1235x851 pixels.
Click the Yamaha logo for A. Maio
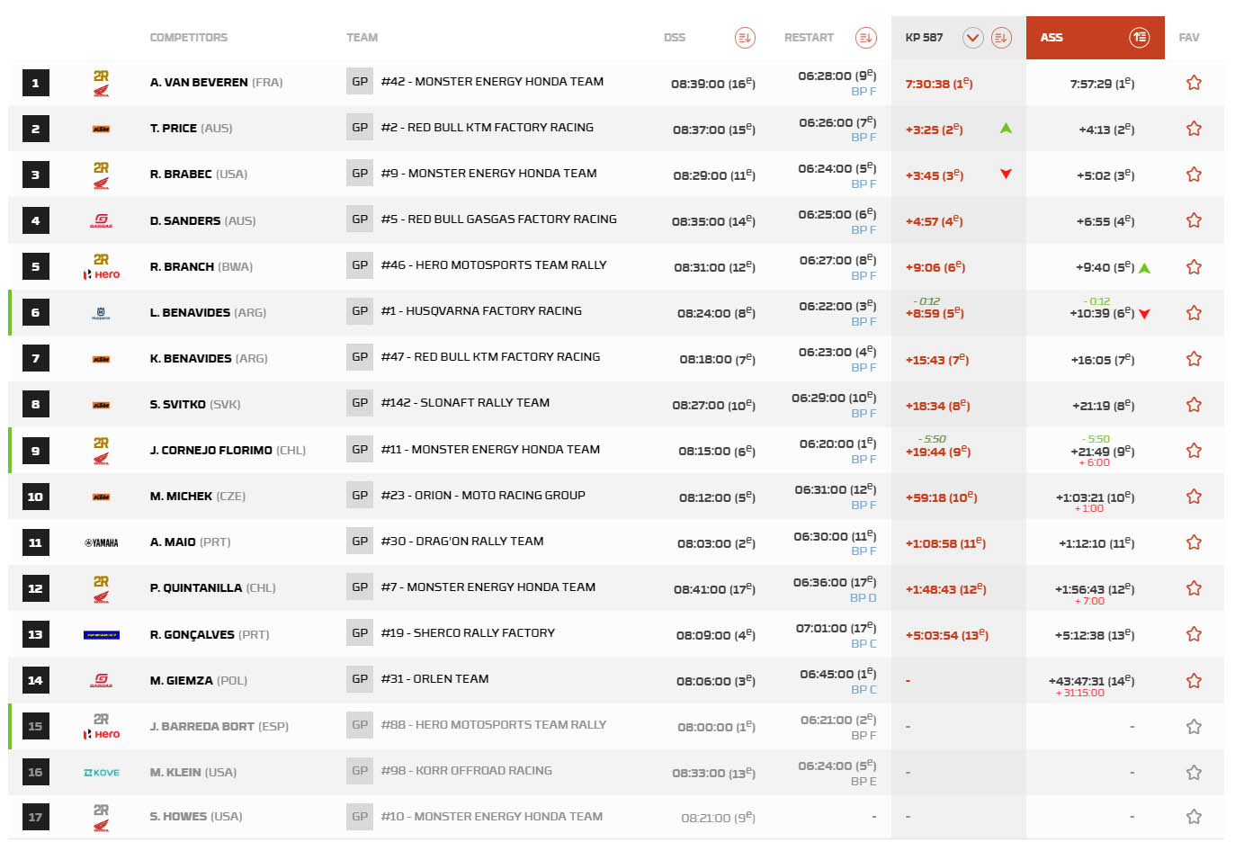[102, 542]
